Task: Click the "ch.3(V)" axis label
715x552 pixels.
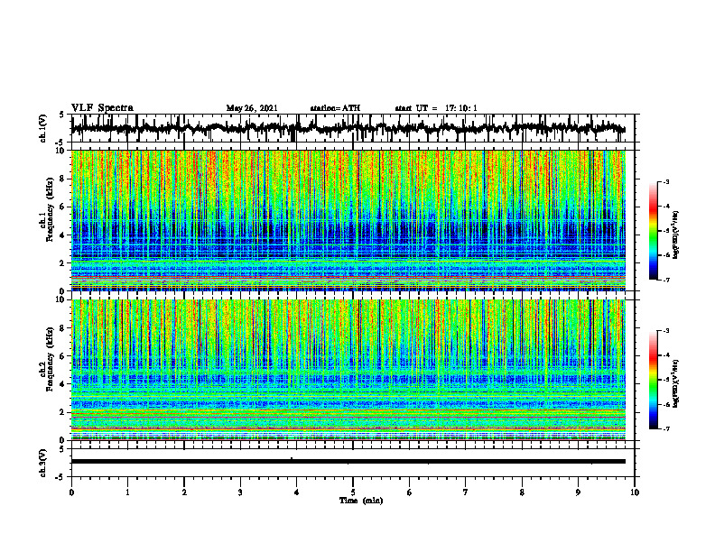Action: 43,464
